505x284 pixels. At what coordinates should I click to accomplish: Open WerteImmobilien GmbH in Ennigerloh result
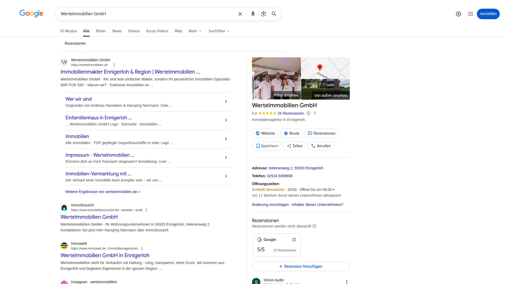pyautogui.click(x=105, y=255)
